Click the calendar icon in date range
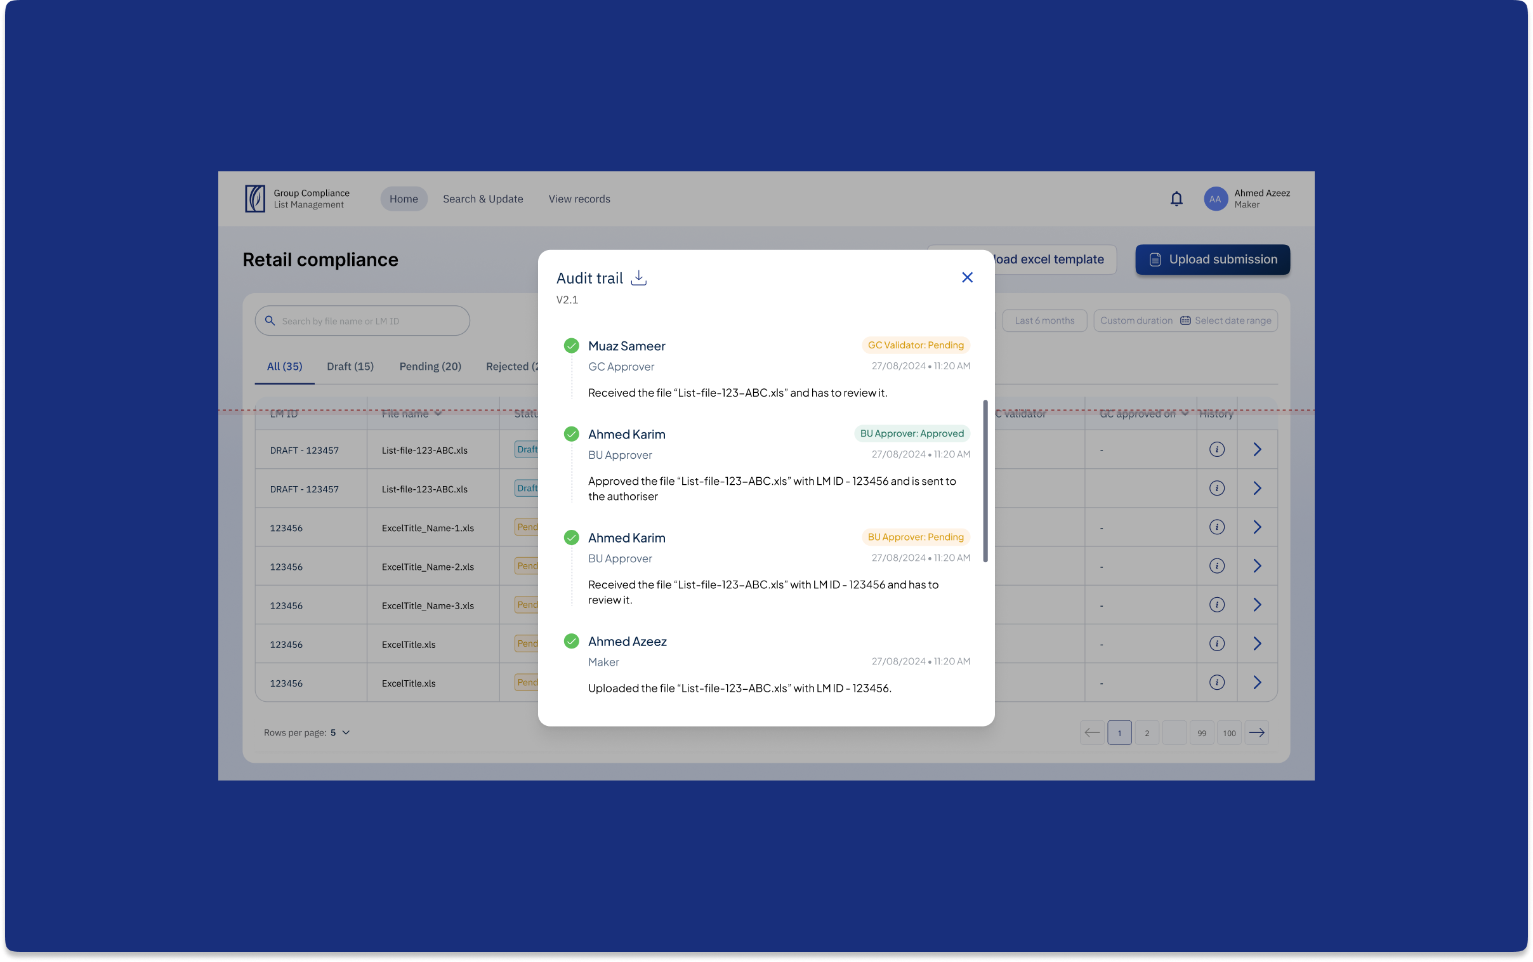The height and width of the screenshot is (962, 1533). point(1185,320)
